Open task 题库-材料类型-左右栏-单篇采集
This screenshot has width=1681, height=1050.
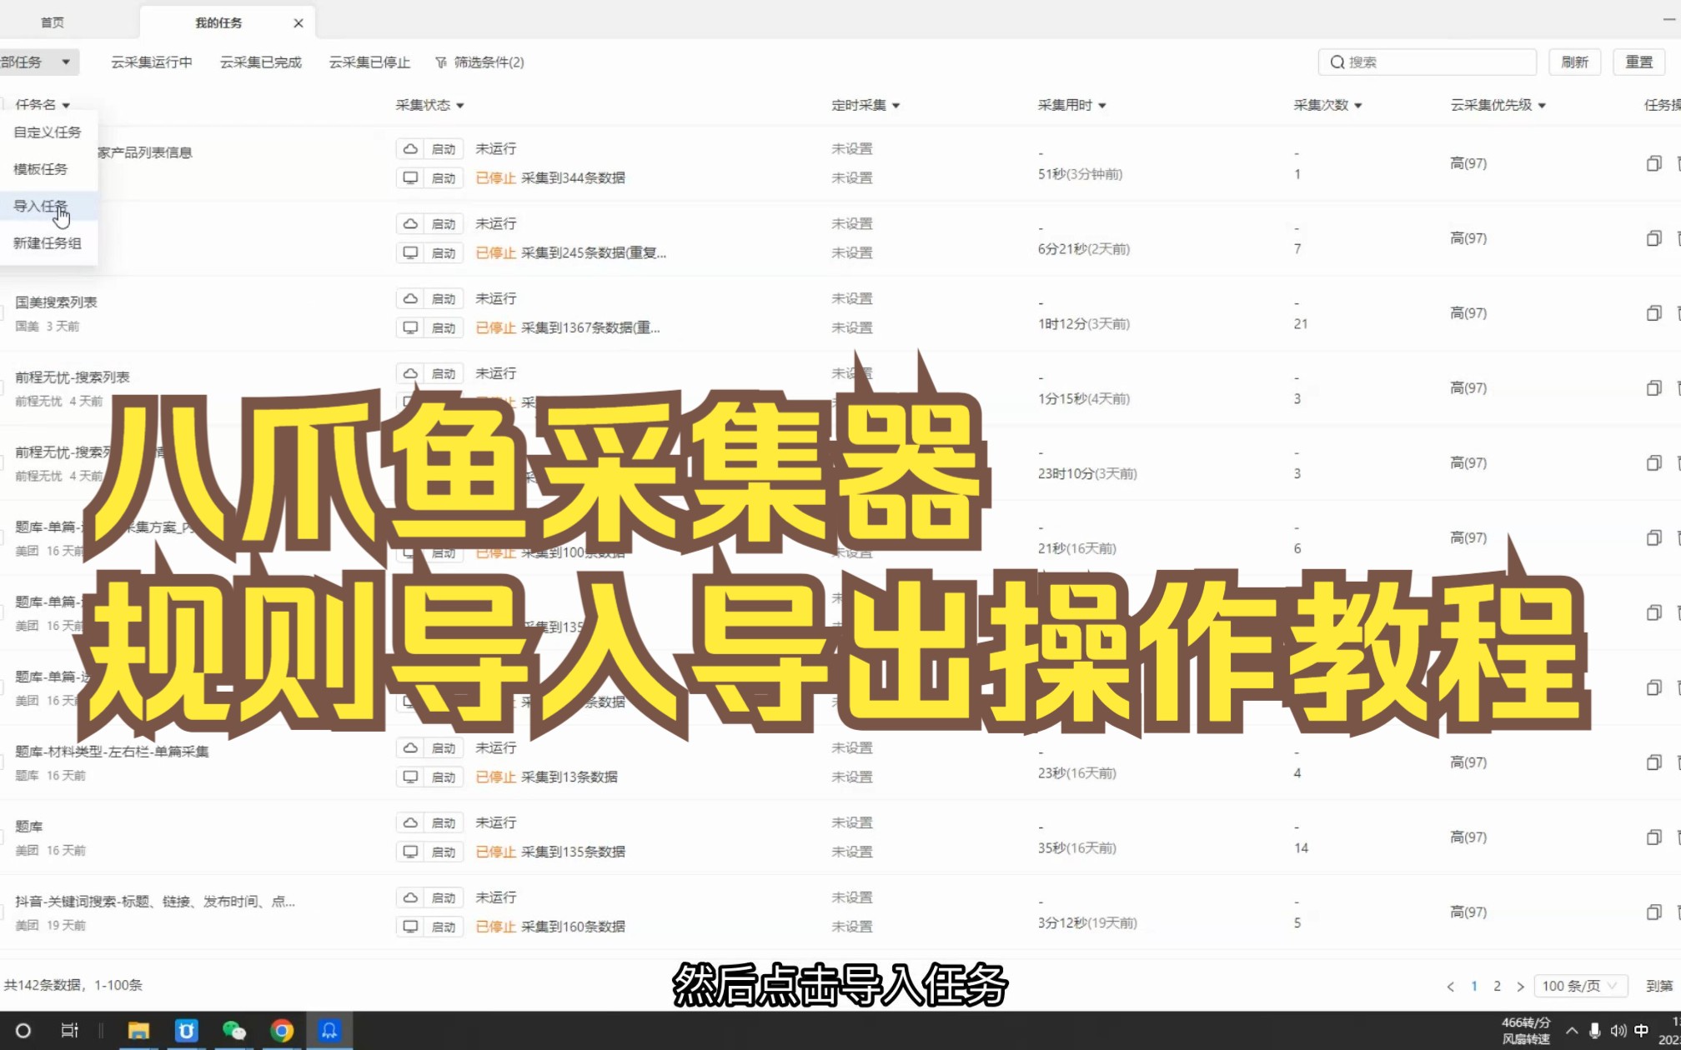coord(112,751)
